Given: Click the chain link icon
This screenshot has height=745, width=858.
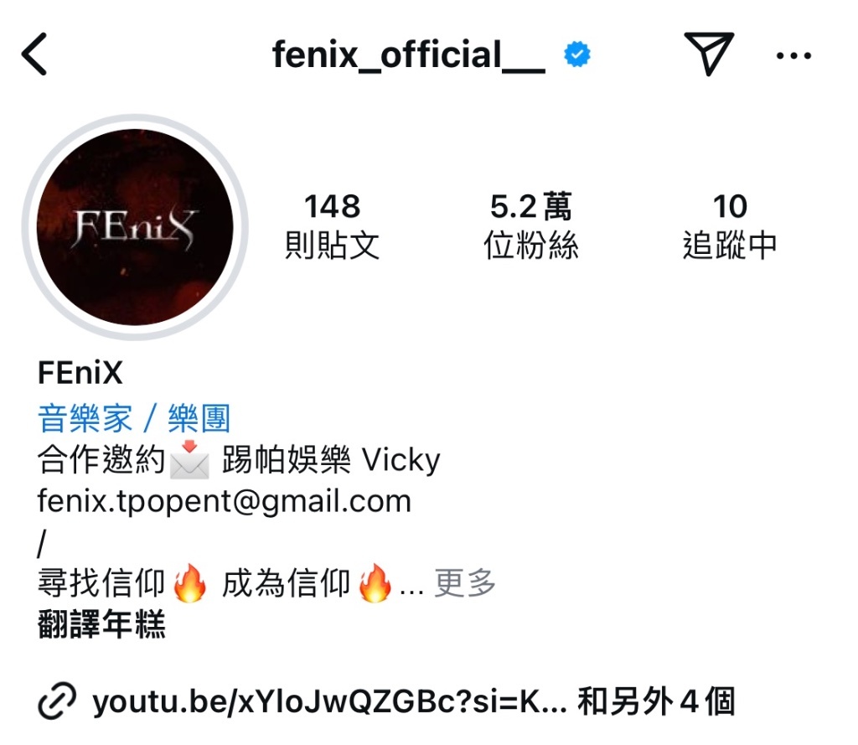Looking at the screenshot, I should click(x=57, y=701).
